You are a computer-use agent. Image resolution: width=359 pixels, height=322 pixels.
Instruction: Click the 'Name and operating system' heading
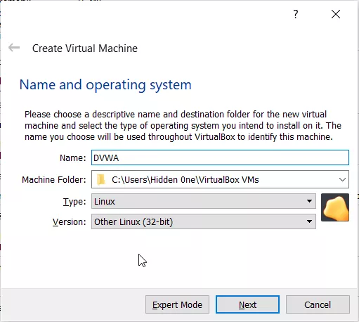(x=105, y=85)
